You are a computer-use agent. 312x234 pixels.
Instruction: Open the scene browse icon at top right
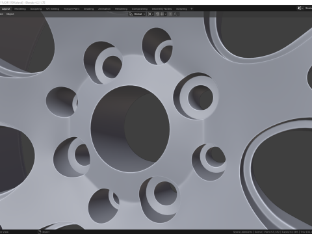[300, 8]
